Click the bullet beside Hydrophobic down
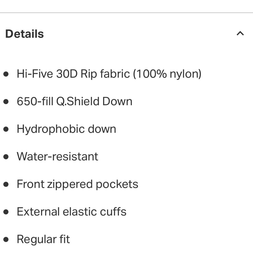The height and width of the screenshot is (253, 253). (x=6, y=129)
